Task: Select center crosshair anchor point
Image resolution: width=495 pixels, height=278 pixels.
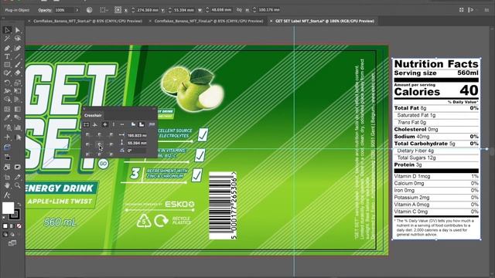Action: tap(100, 144)
